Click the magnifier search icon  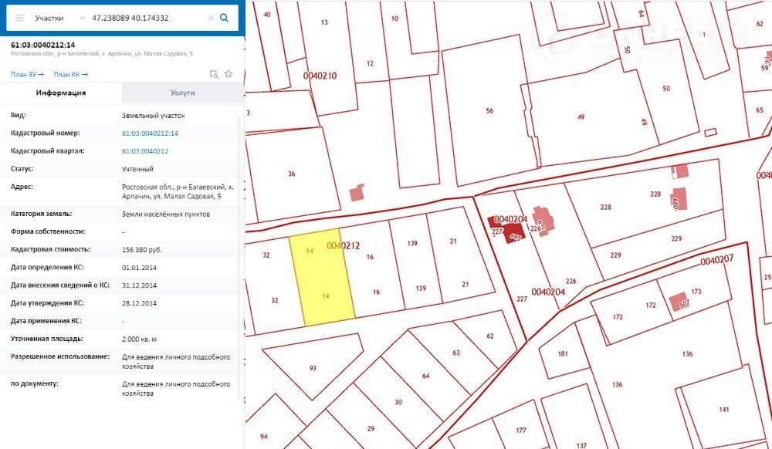(x=225, y=17)
